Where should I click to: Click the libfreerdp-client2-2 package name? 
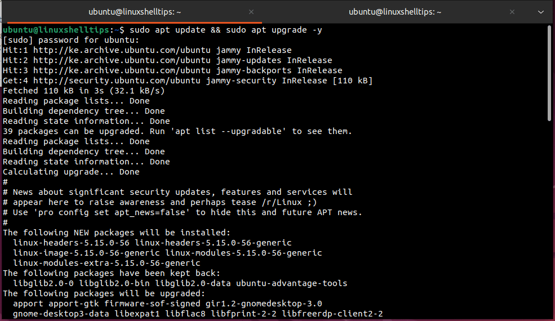[332, 314]
